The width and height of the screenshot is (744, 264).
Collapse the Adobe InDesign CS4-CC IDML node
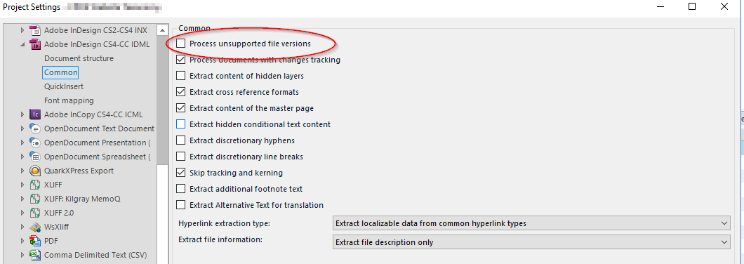coord(22,45)
